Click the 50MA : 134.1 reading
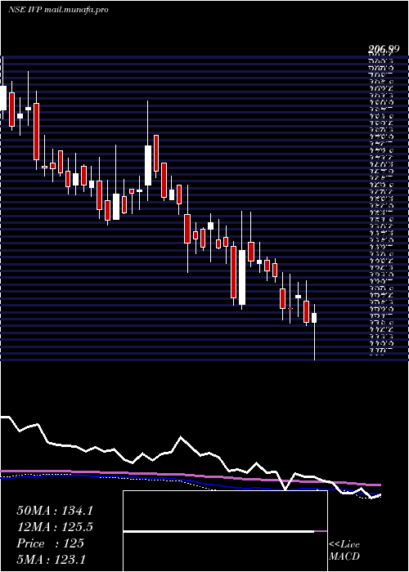The height and width of the screenshot is (572, 409). pyautogui.click(x=55, y=511)
